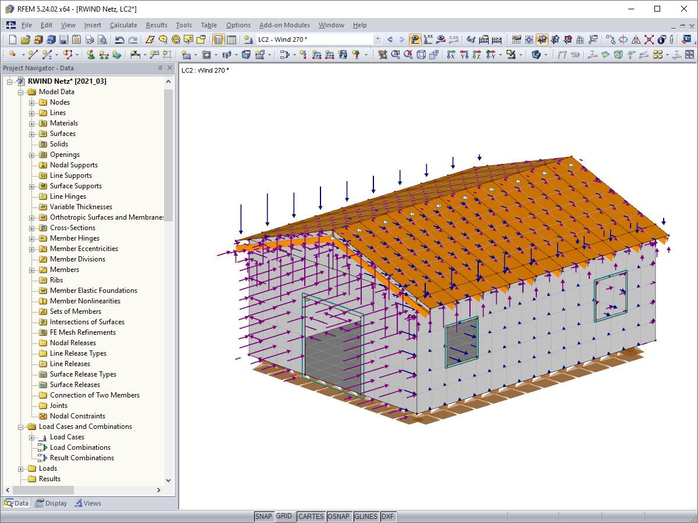Open the table view icon
The width and height of the screenshot is (698, 523).
(x=232, y=39)
